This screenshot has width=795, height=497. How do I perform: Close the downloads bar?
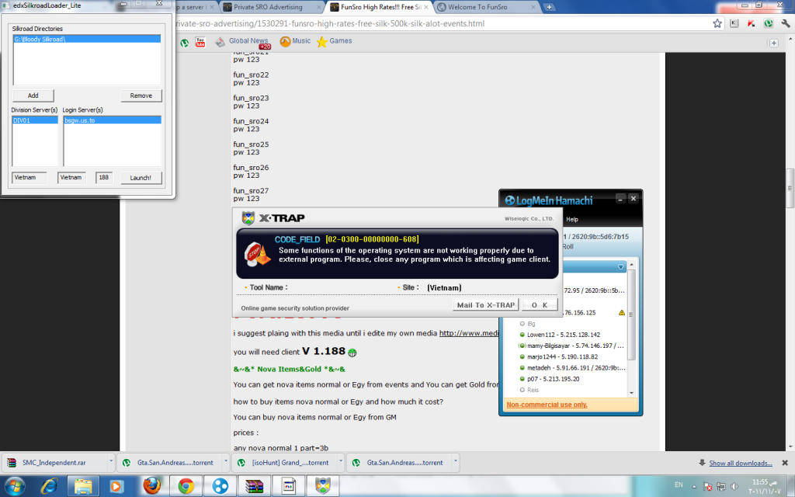pyautogui.click(x=785, y=463)
